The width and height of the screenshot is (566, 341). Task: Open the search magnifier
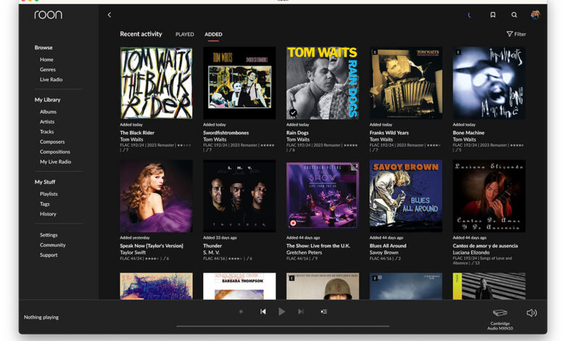(514, 15)
